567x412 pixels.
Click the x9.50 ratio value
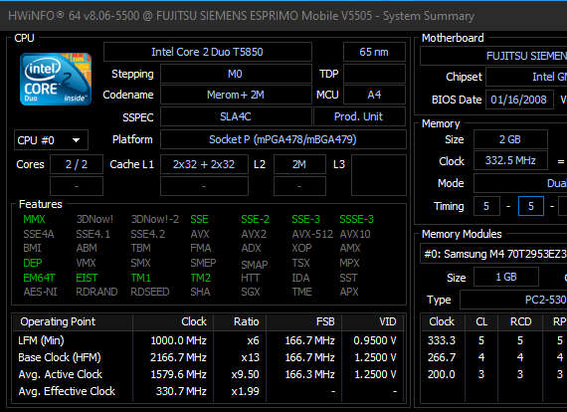245,374
